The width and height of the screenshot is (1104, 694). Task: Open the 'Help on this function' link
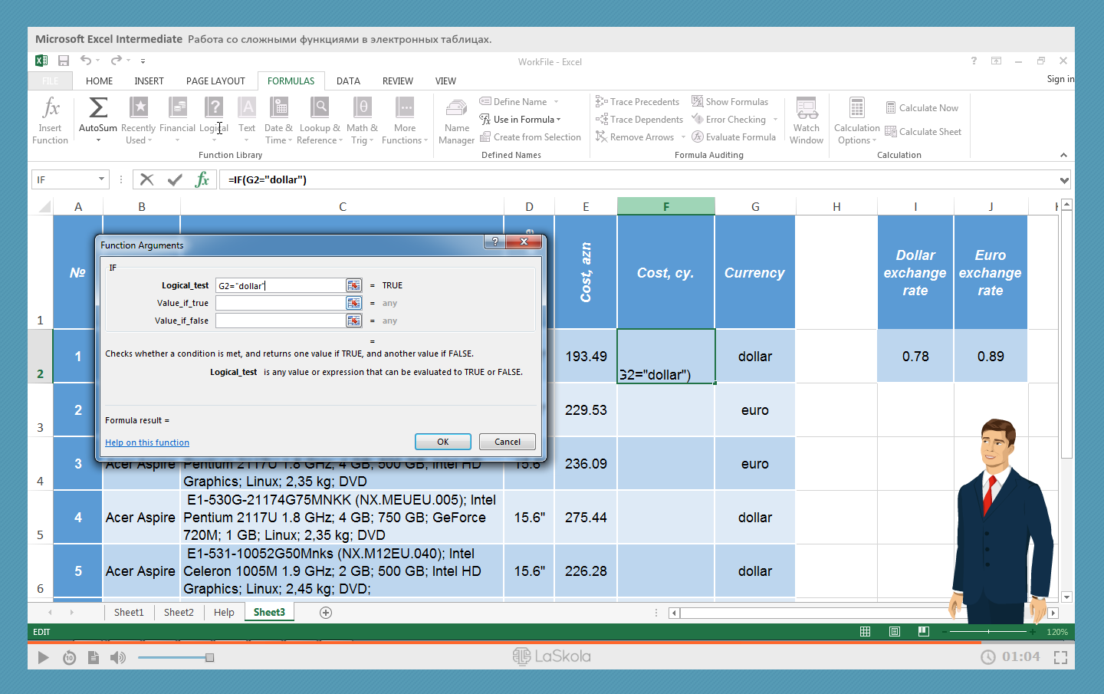coord(147,443)
